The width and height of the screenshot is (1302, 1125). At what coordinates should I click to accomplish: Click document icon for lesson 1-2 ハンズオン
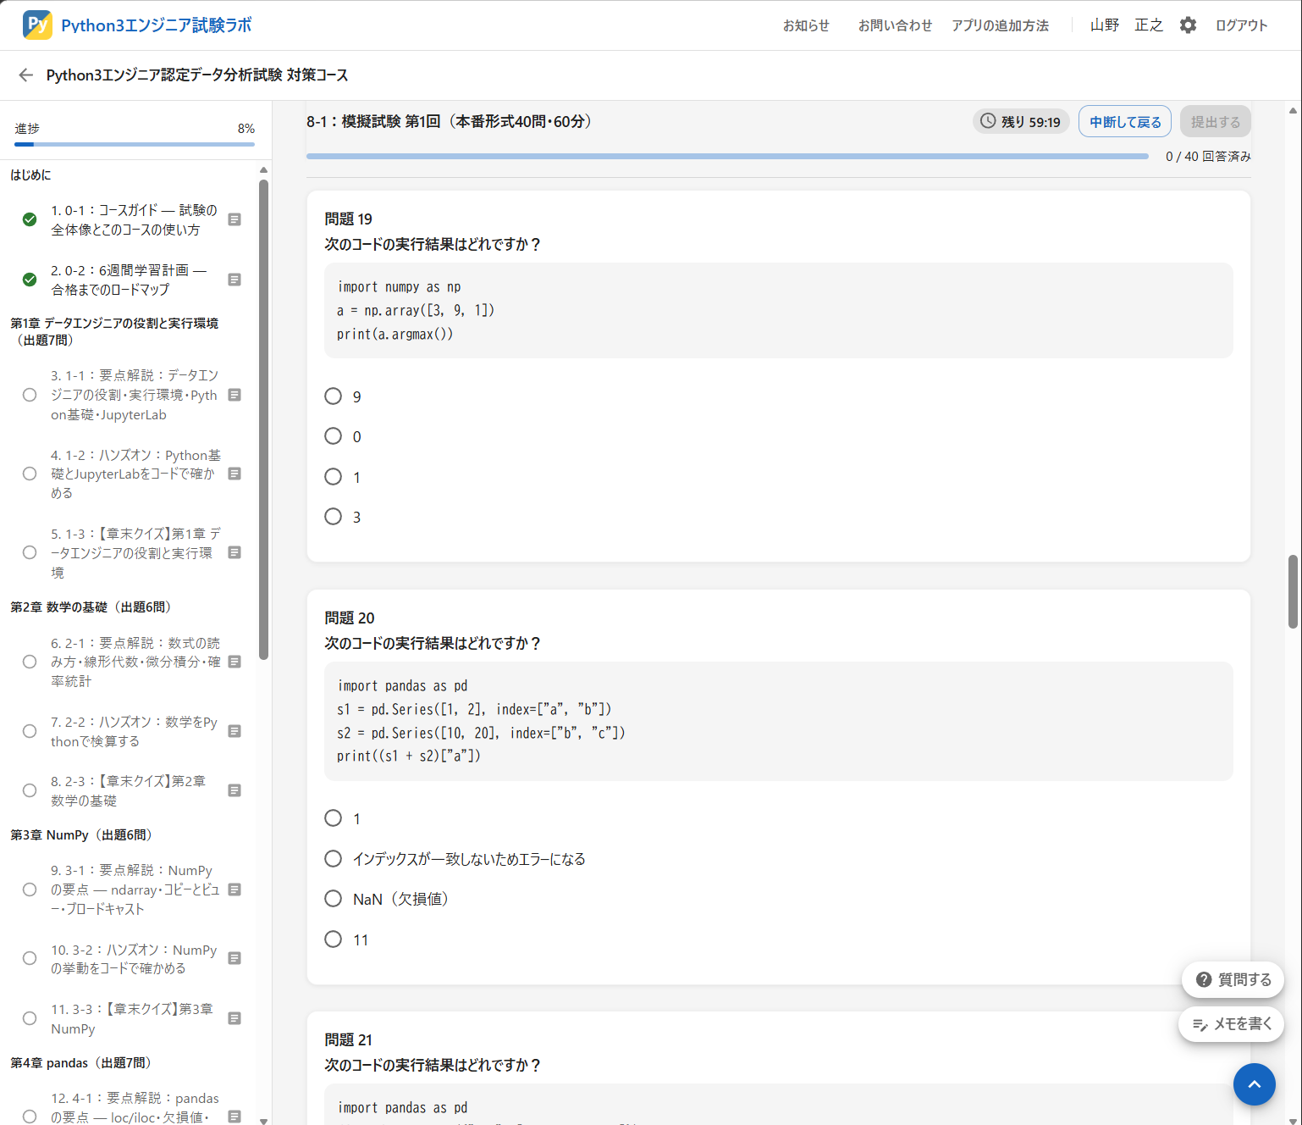[235, 474]
